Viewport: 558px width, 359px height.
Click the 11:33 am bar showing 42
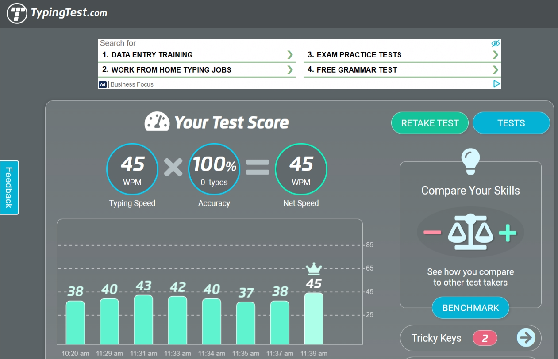(x=177, y=320)
